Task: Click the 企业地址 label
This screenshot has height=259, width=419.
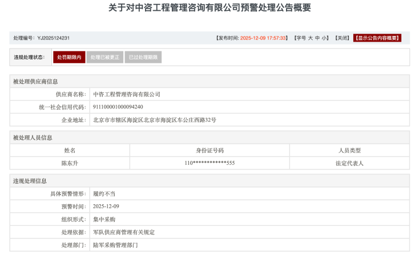Action: [x=74, y=120]
